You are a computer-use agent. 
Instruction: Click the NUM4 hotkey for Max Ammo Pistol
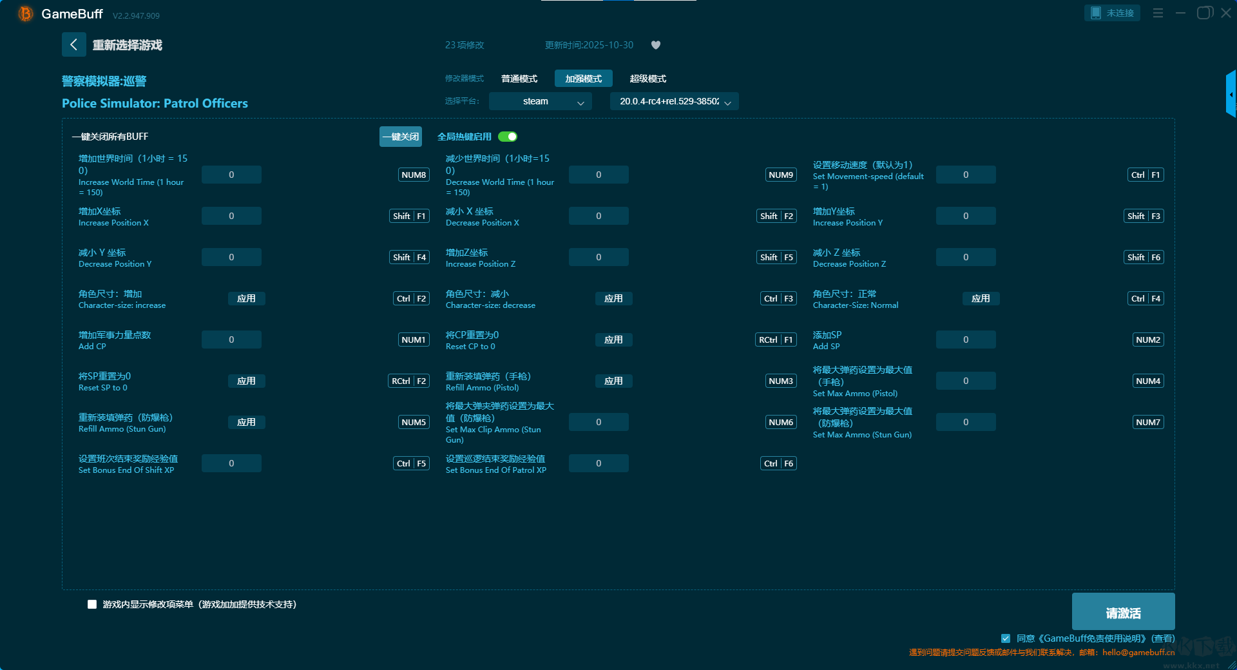(x=1148, y=381)
